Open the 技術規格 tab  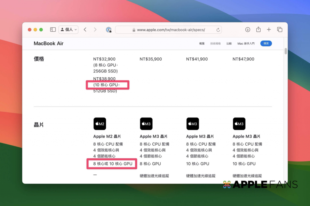[215, 44]
